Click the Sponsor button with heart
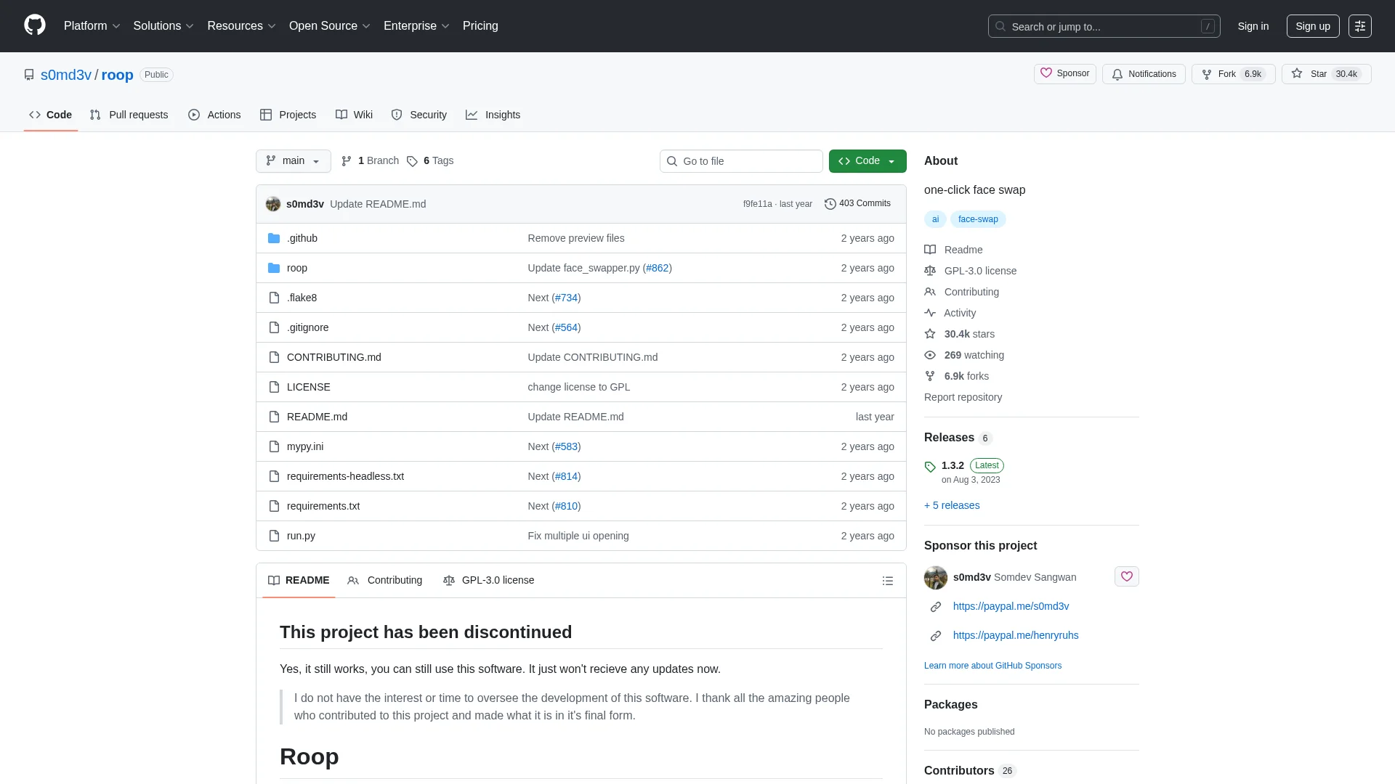The image size is (1395, 784). coord(1064,73)
